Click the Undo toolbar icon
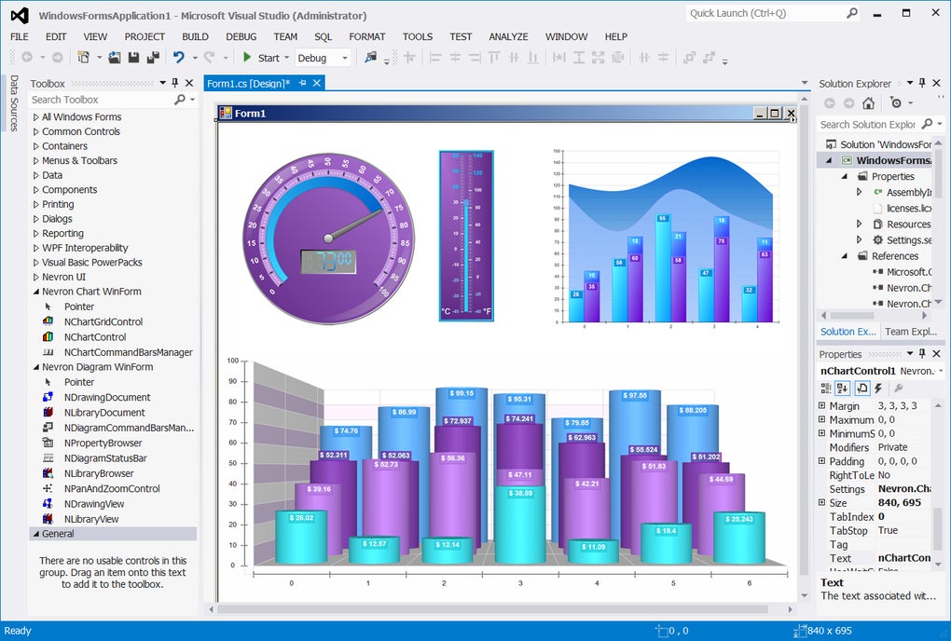The width and height of the screenshot is (951, 641). click(178, 58)
